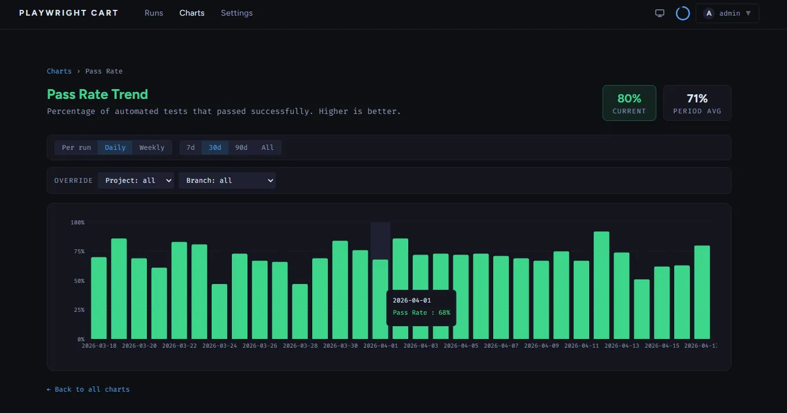Set range to 90d
The height and width of the screenshot is (413, 787).
tap(241, 147)
